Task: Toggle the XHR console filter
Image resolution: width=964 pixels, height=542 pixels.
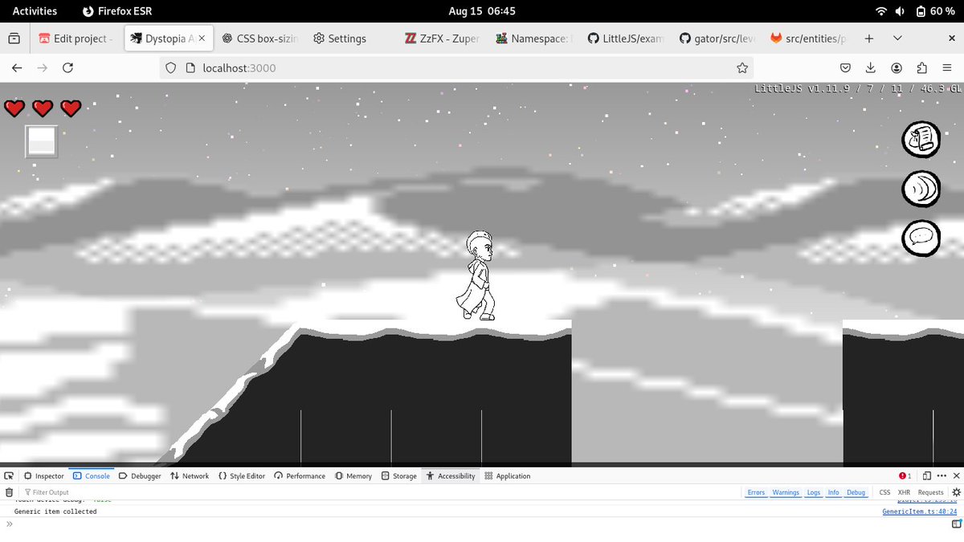Action: [x=904, y=492]
